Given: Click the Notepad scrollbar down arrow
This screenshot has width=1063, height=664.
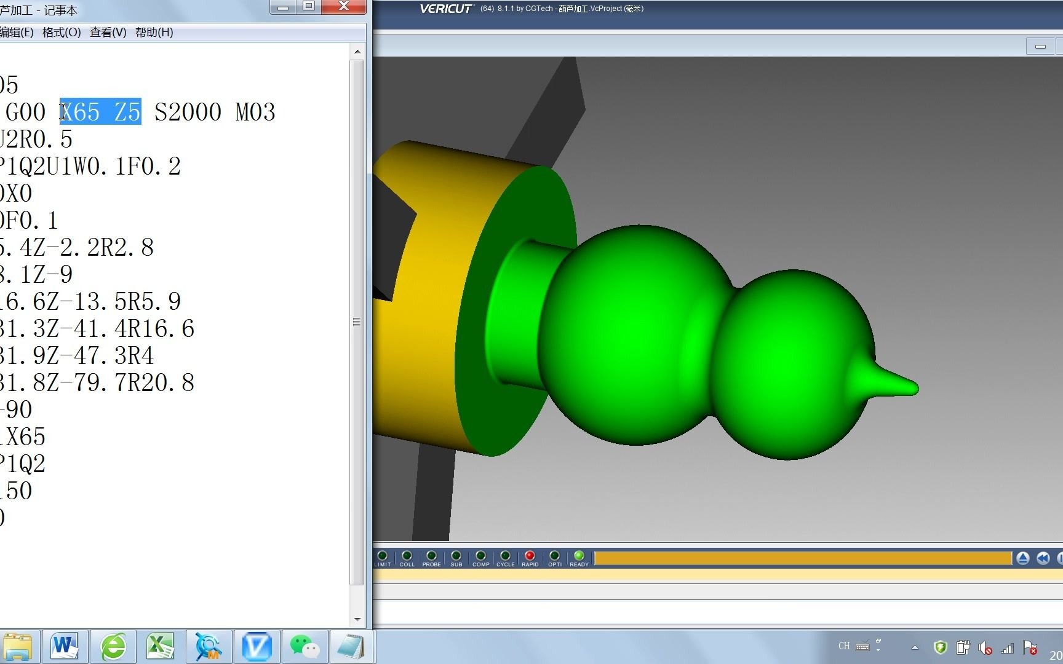Looking at the screenshot, I should pos(357,619).
